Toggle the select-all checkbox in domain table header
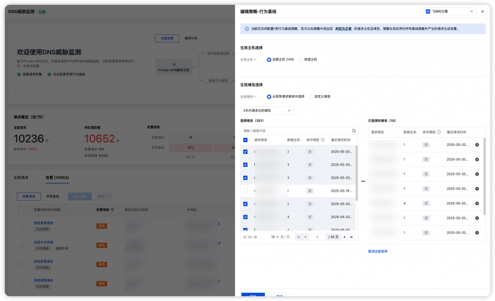Viewport: 495px width, 301px height. [x=245, y=140]
